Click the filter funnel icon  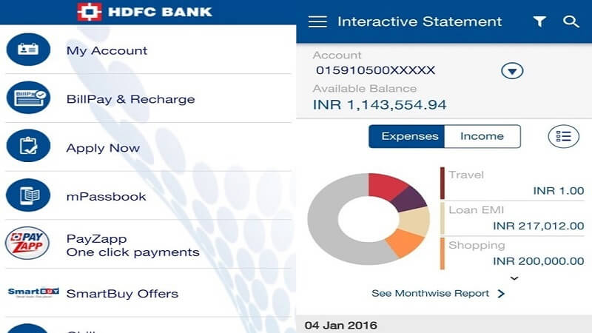point(539,21)
